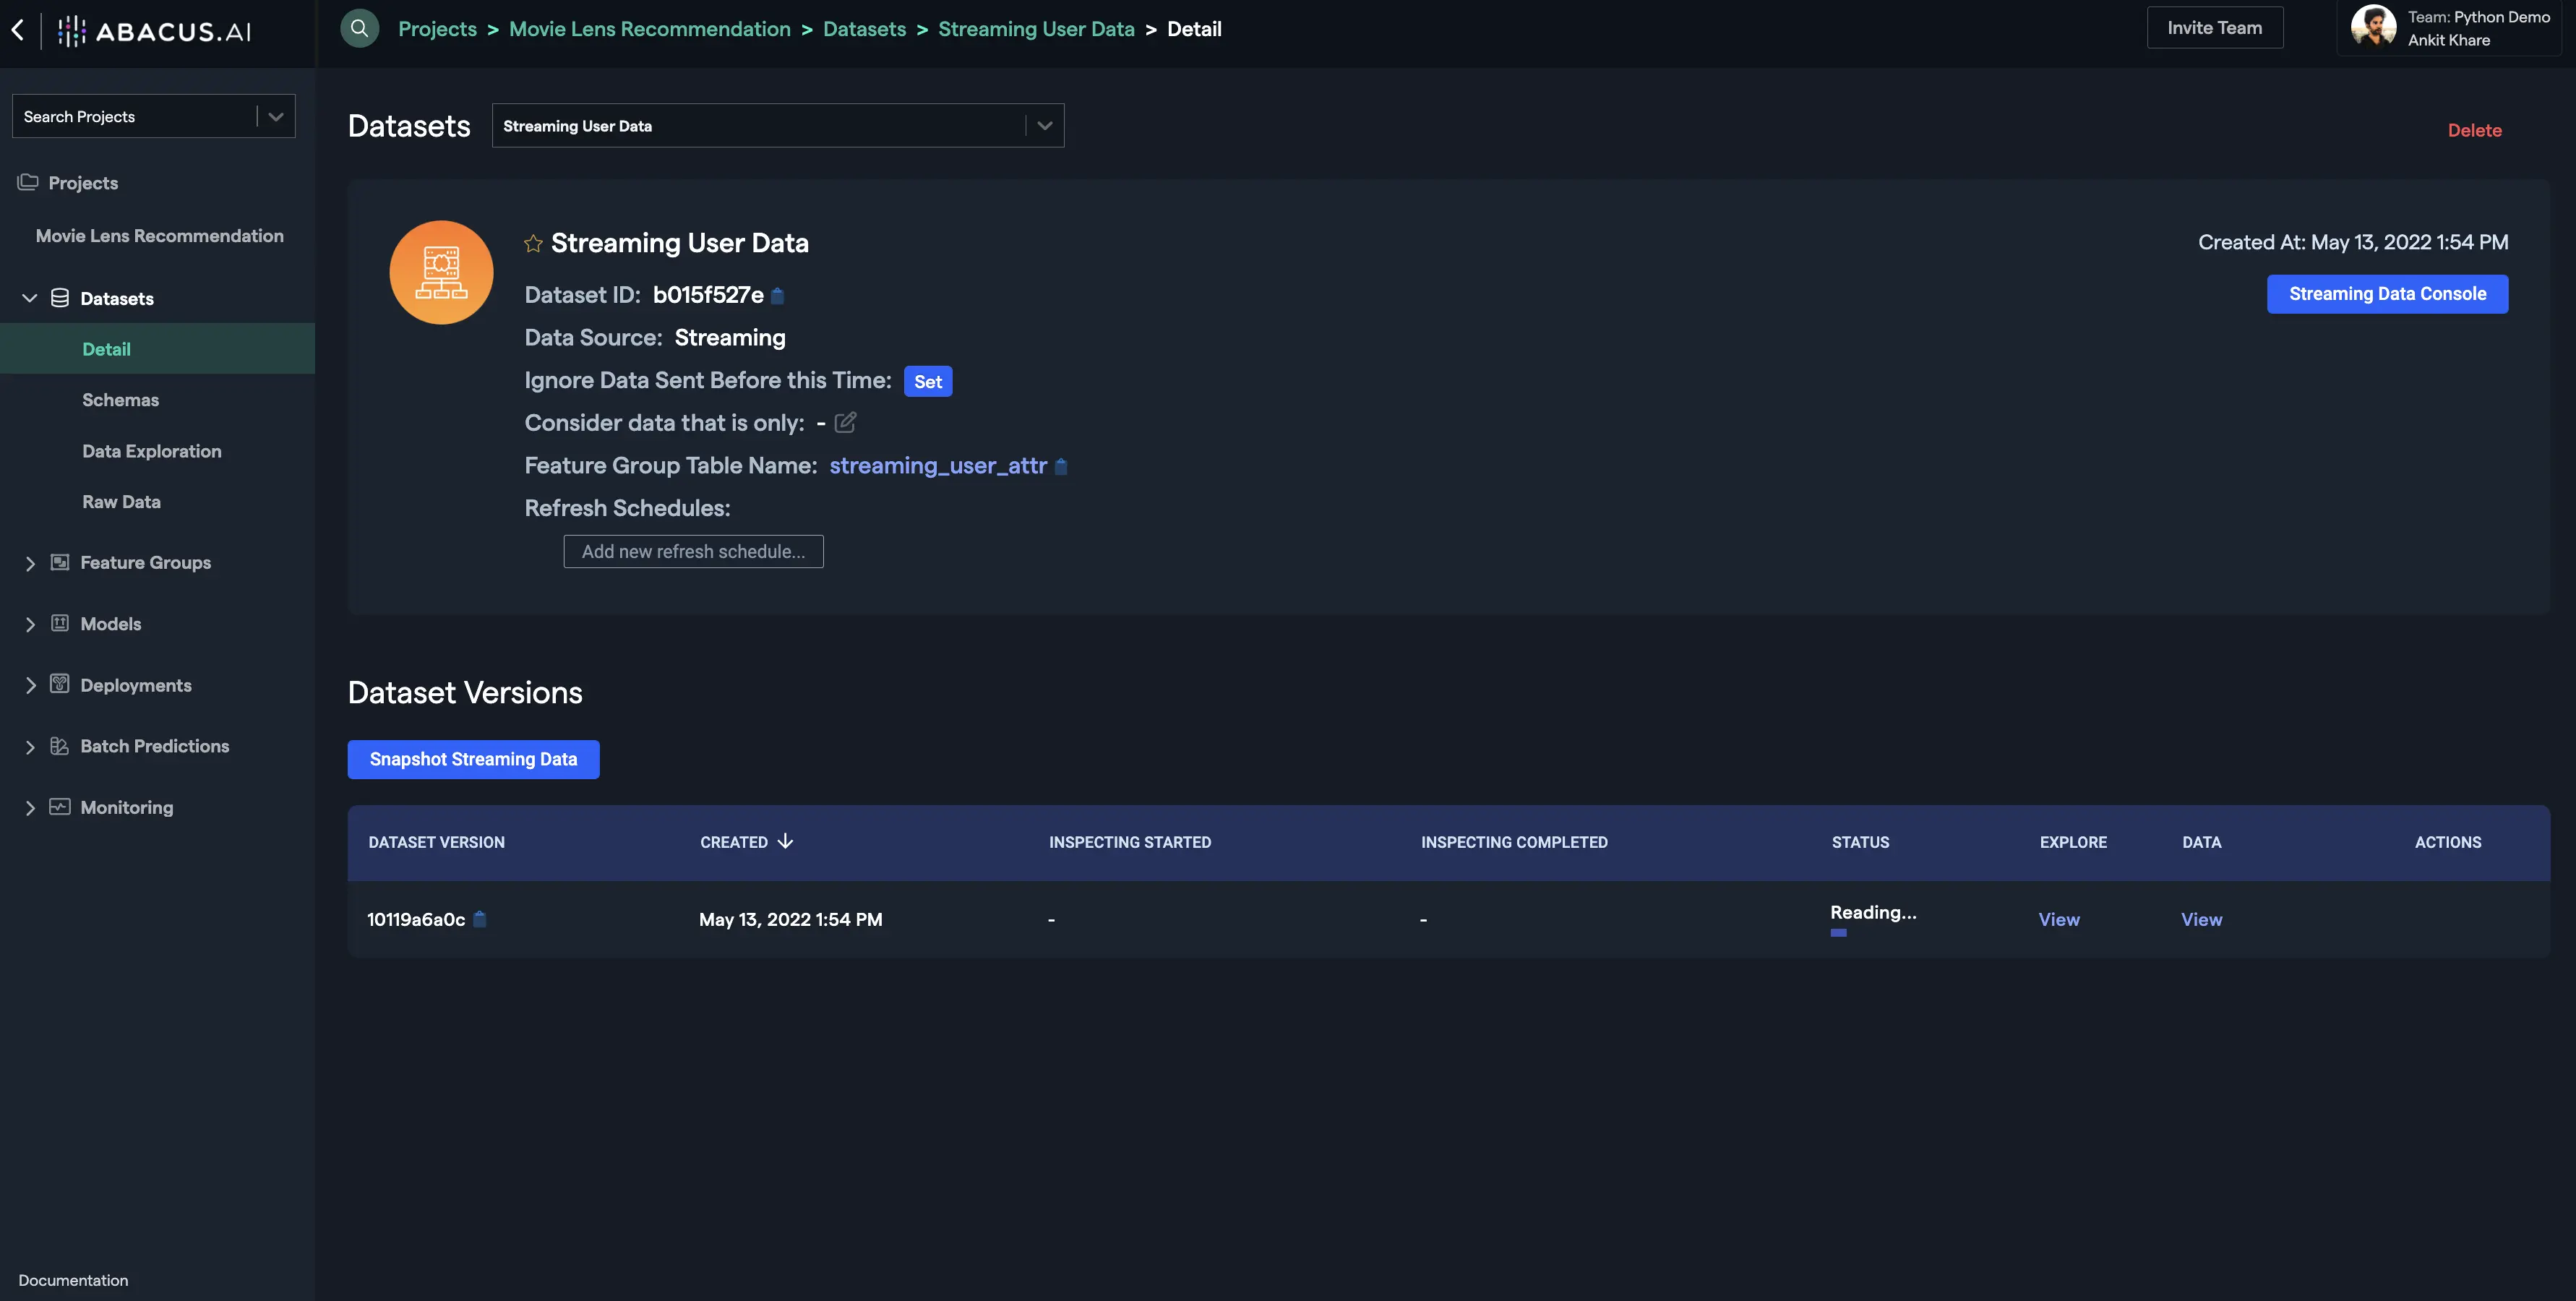Open Schemas in the sidebar
The height and width of the screenshot is (1301, 2576).
click(120, 400)
